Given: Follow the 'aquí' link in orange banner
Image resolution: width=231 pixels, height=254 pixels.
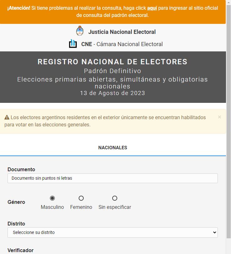Looking at the screenshot, I should coord(152,8).
